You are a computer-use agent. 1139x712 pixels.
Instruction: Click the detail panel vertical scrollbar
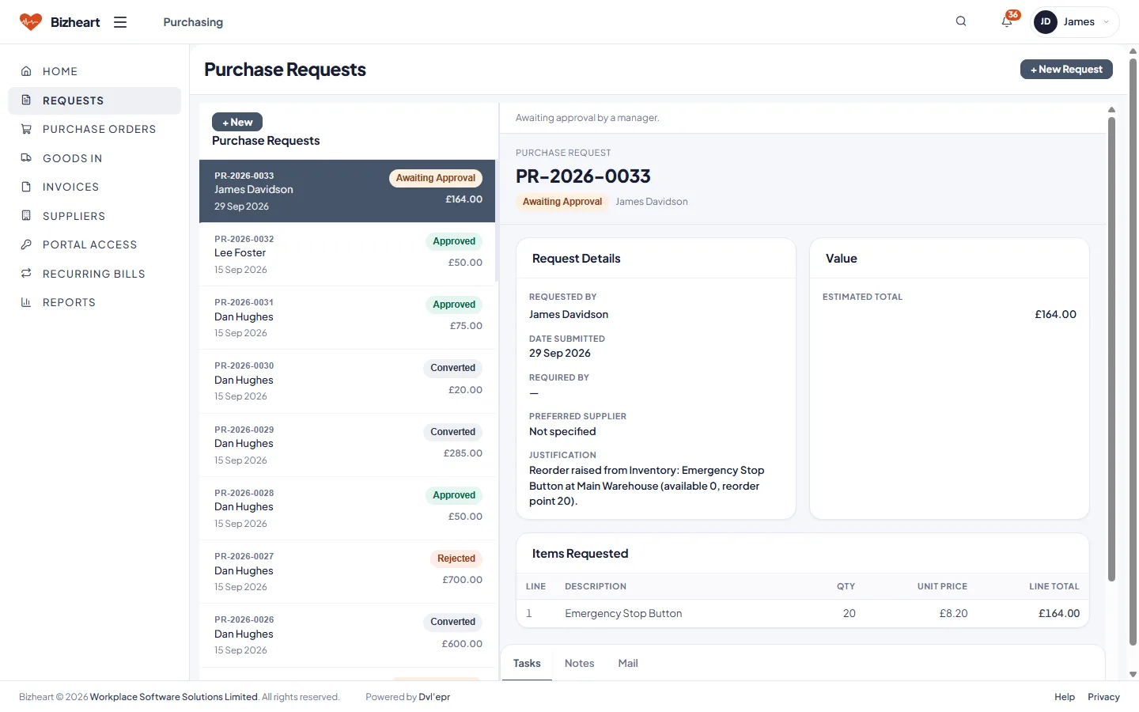tap(1111, 350)
